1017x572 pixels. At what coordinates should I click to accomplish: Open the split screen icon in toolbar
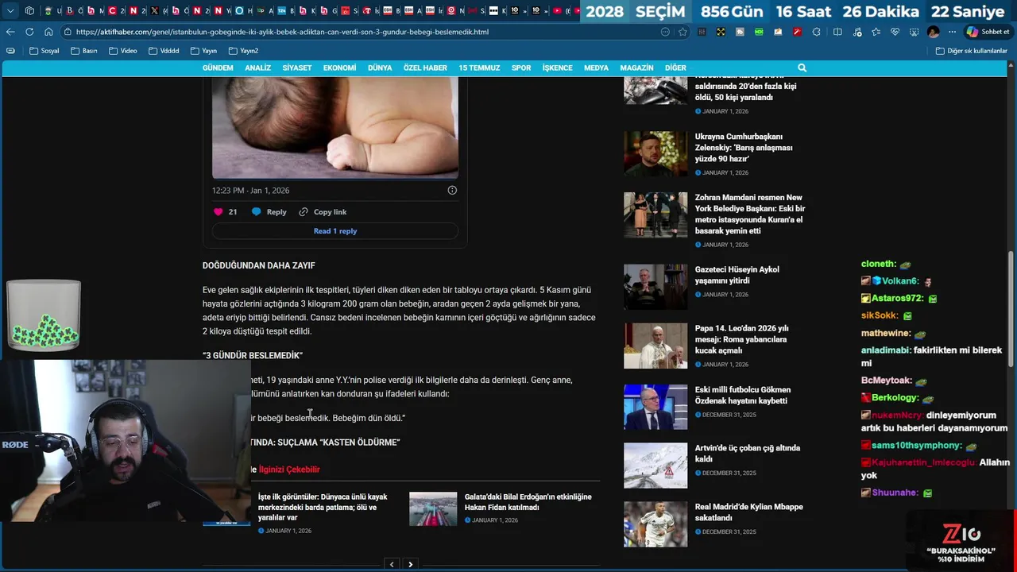tap(837, 32)
